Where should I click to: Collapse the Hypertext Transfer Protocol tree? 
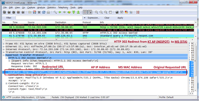pyautogui.click(x=3, y=55)
